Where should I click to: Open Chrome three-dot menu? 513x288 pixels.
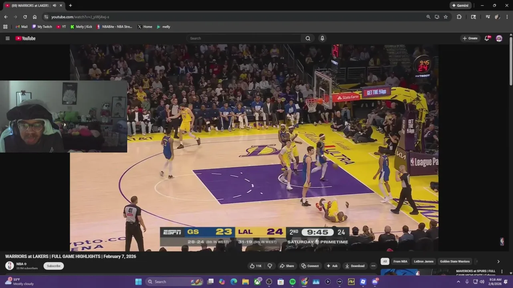pos(507,17)
